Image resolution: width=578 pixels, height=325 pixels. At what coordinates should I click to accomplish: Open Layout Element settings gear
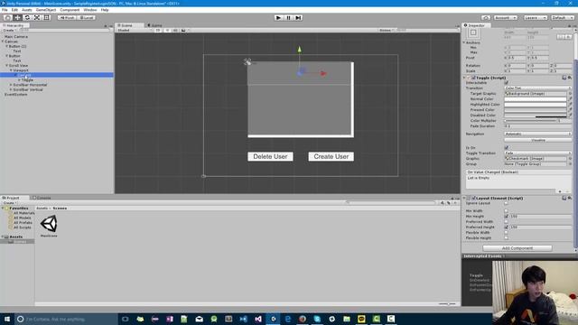[570, 199]
